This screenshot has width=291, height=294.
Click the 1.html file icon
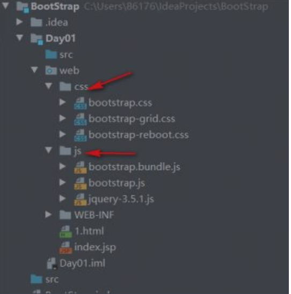pyautogui.click(x=66, y=232)
